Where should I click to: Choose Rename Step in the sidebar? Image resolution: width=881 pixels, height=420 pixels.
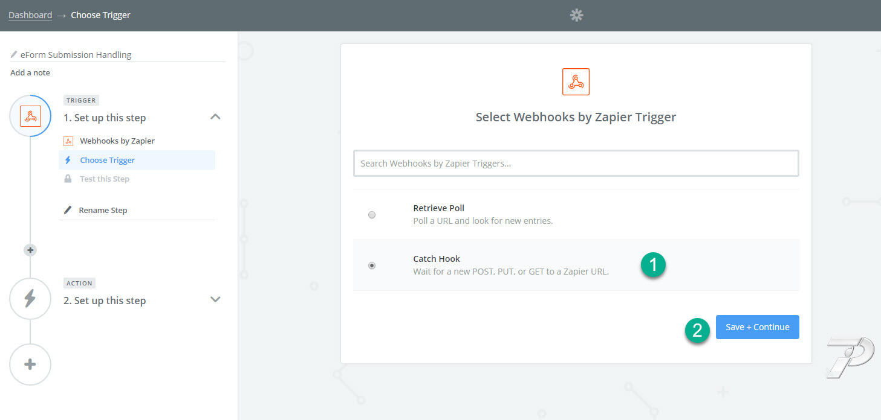(x=103, y=211)
